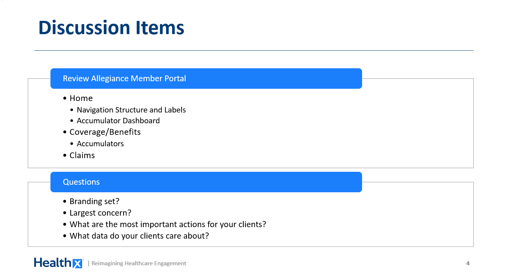Select the Review Allegiance Member Portal header
This screenshot has width=508, height=276.
(206, 78)
